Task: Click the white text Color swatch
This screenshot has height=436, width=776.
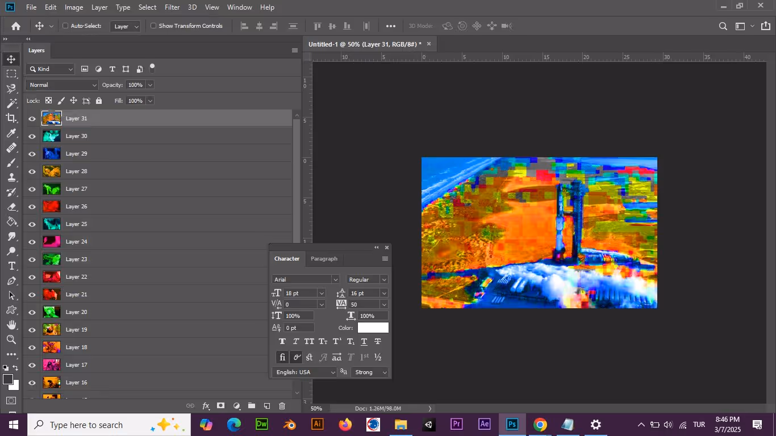Action: click(x=373, y=328)
